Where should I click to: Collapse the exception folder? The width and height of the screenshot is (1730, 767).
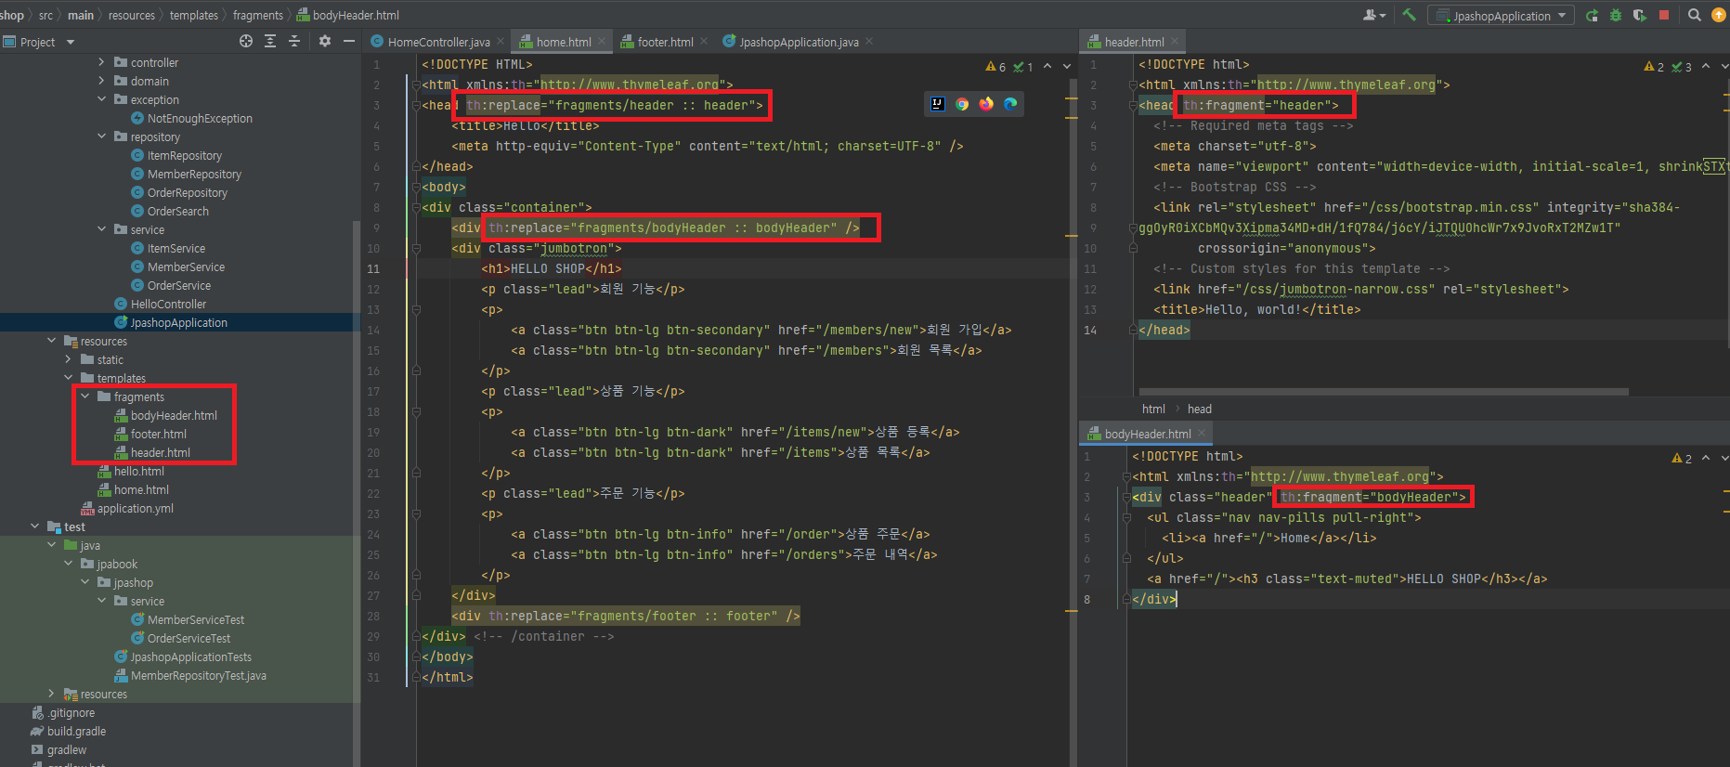(x=102, y=99)
